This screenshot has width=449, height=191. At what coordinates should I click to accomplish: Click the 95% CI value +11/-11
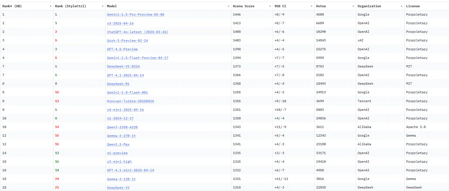pos(281,179)
